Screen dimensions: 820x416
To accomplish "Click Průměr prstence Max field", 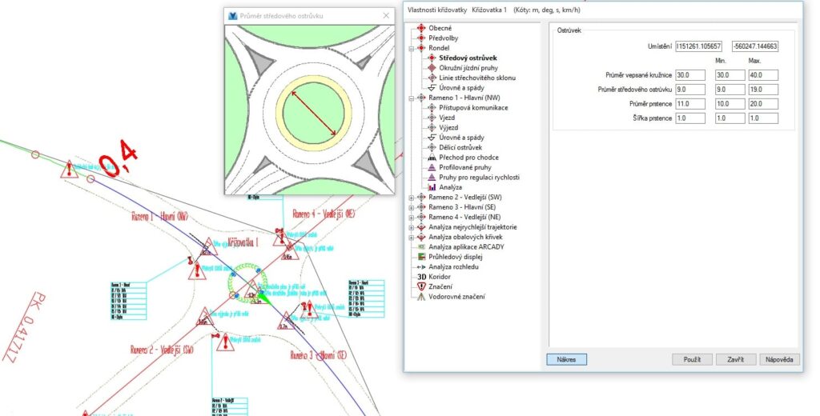I will pos(763,104).
